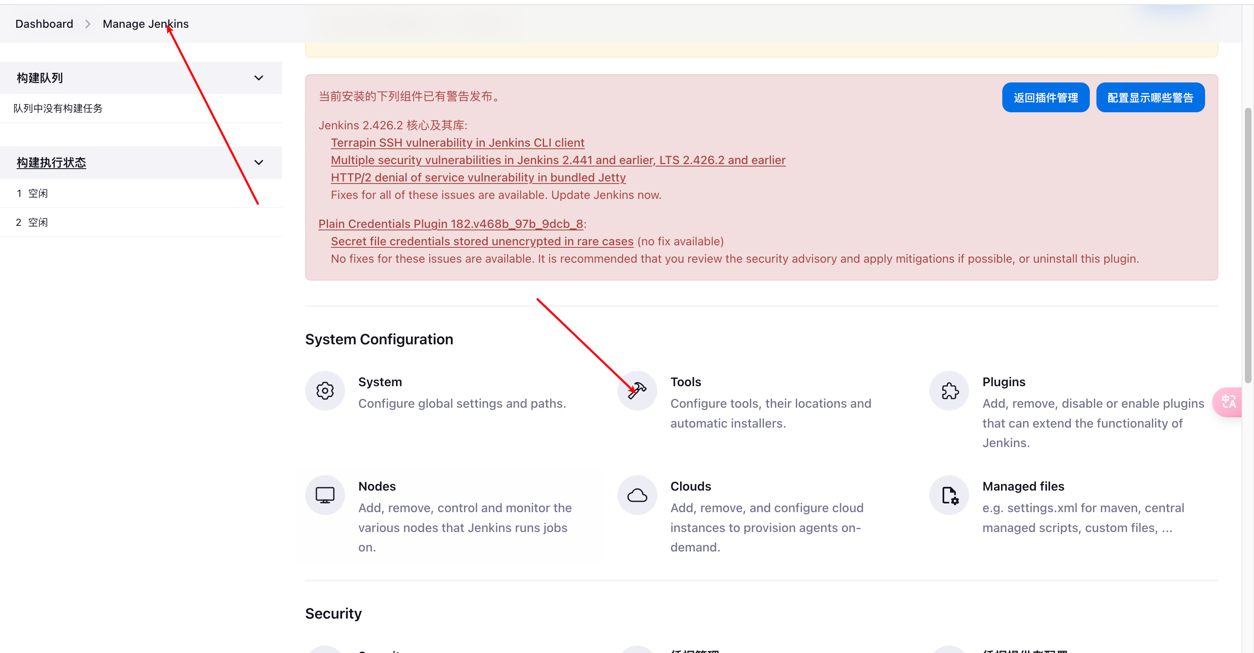Click 'Fixes for all of these issues' text
This screenshot has width=1254, height=653.
coord(496,195)
